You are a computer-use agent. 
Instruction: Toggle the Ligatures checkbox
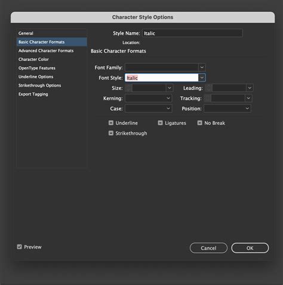(x=160, y=123)
